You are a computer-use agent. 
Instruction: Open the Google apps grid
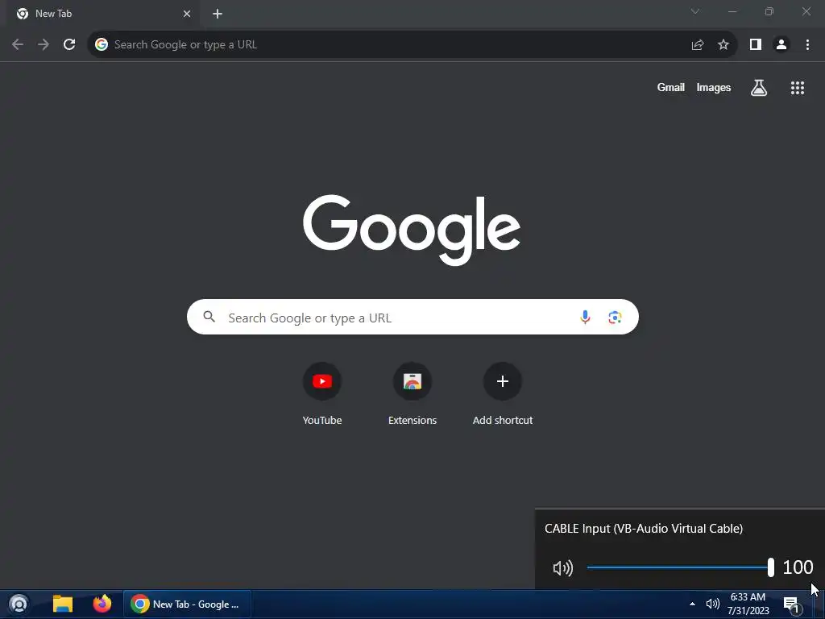click(x=798, y=88)
